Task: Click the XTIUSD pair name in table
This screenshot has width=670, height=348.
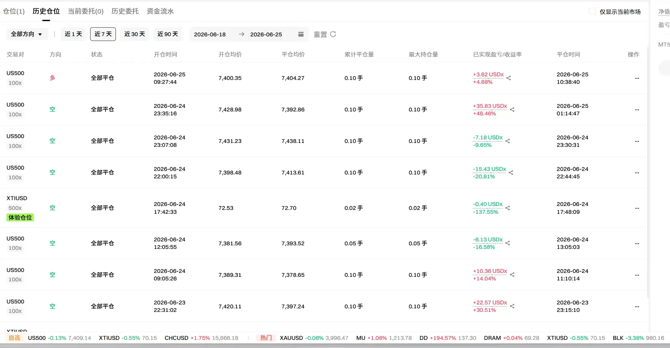Action: [x=17, y=198]
